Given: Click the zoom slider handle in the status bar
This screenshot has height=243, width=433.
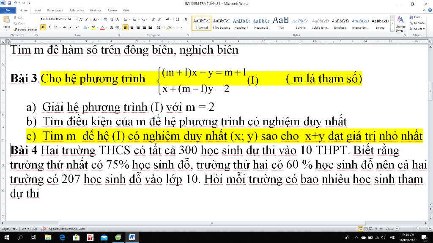Looking at the screenshot, I should click(418, 229).
